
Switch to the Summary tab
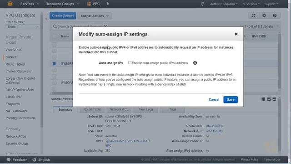(65, 109)
